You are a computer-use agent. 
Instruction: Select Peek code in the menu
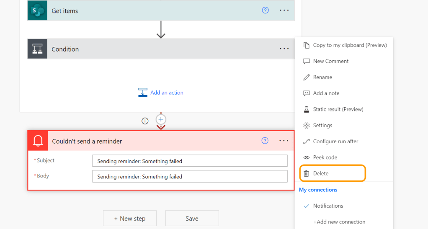click(325, 157)
